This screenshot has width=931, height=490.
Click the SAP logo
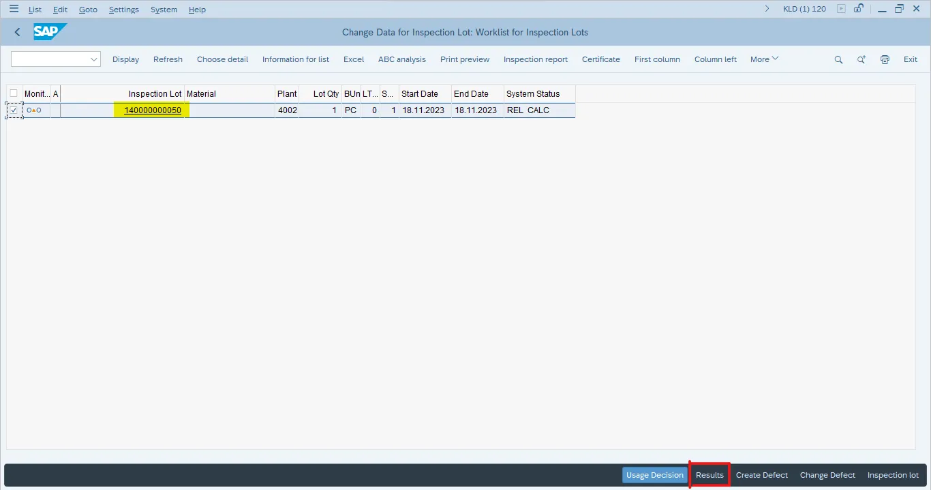[50, 32]
